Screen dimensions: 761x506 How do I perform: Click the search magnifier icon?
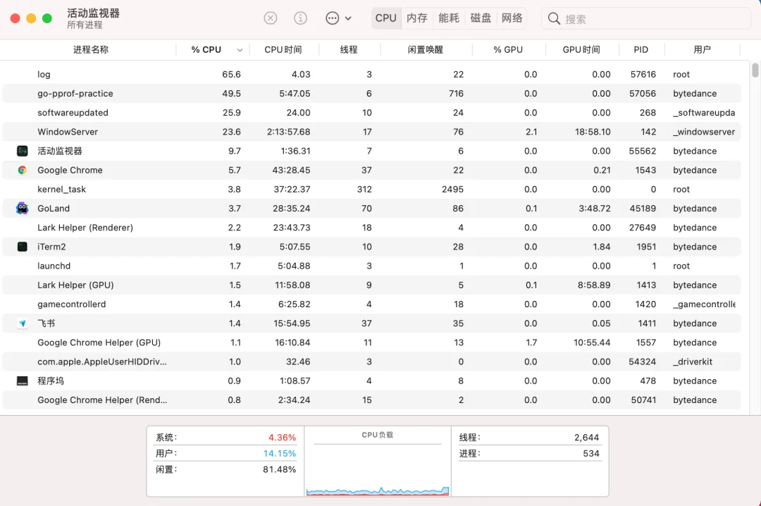pos(554,18)
